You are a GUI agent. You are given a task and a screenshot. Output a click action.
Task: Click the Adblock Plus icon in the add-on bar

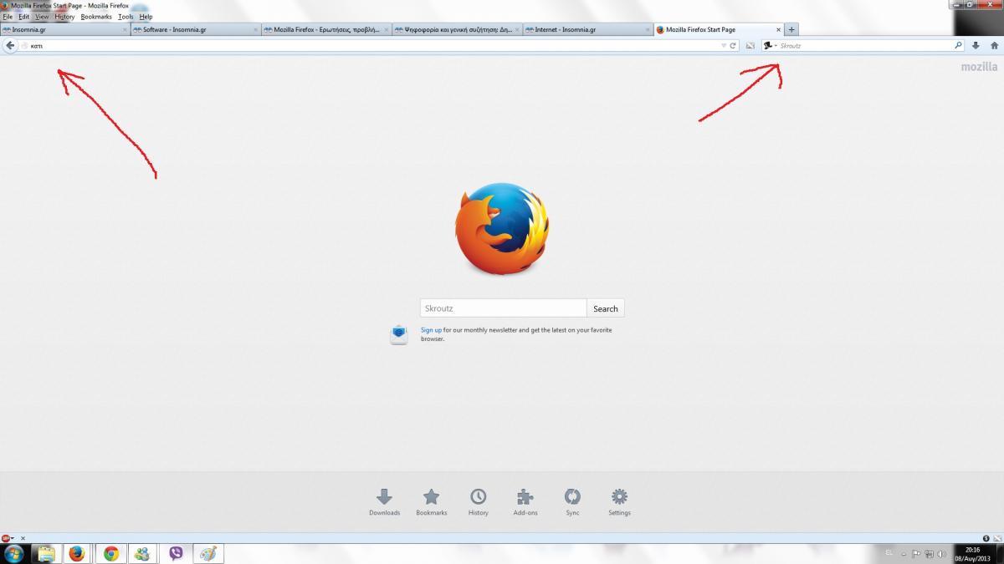[x=6, y=538]
